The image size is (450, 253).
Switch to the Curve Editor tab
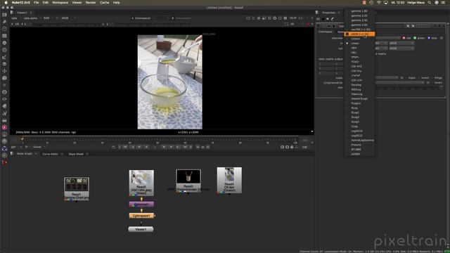50,154
